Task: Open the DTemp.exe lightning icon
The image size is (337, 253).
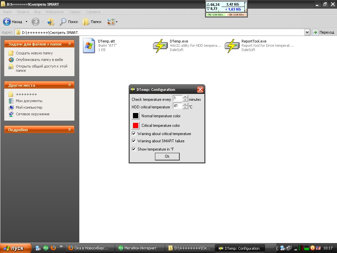Action: 160,46
